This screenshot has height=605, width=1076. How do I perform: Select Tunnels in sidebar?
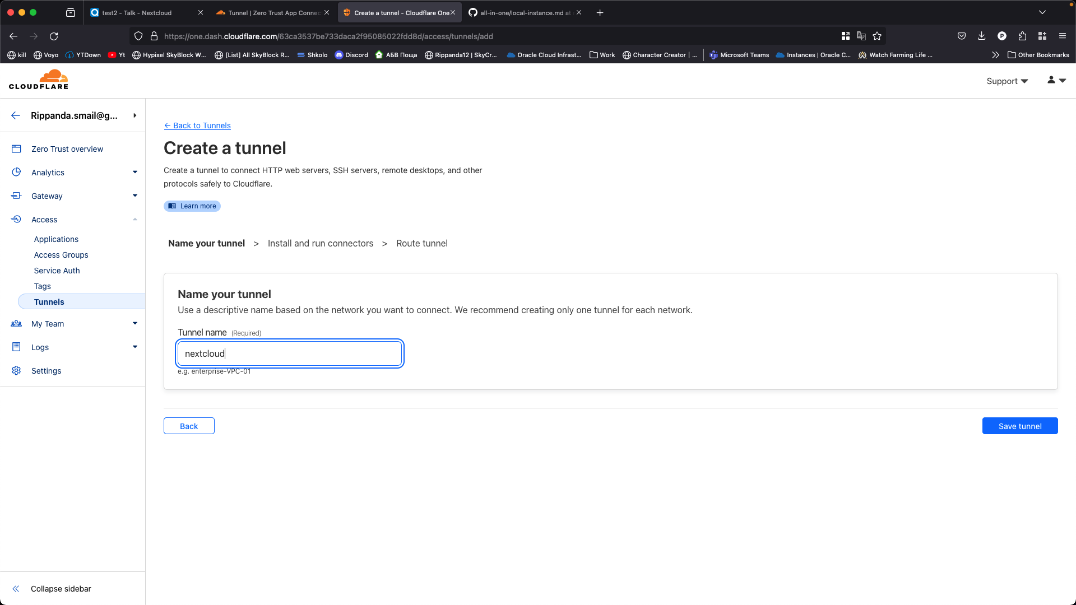tap(82, 301)
